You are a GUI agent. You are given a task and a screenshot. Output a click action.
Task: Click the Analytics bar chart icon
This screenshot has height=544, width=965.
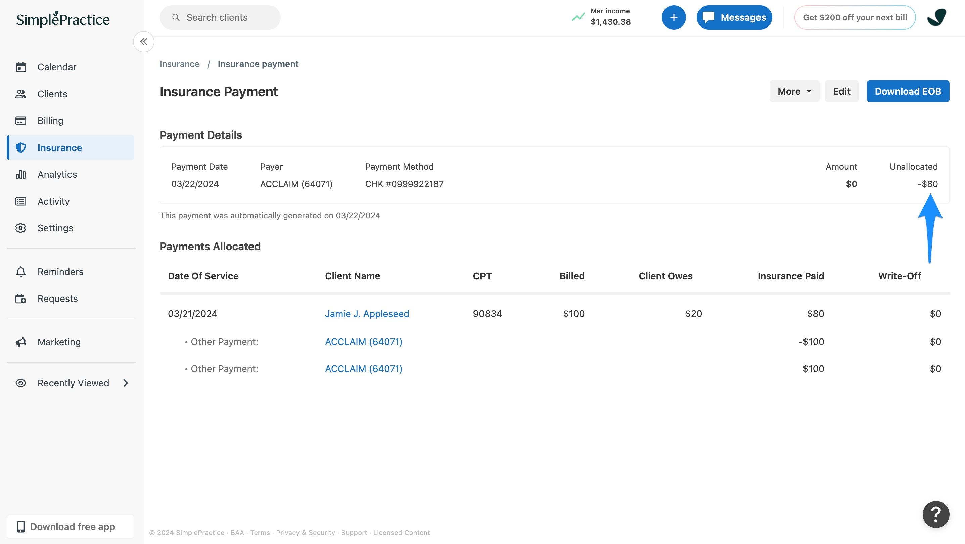tap(20, 174)
